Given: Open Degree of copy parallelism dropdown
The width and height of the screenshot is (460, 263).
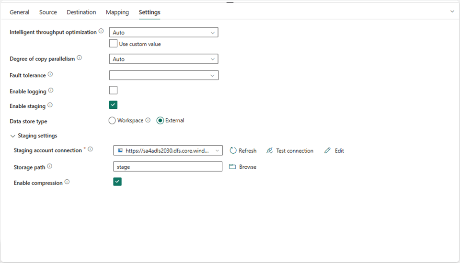Looking at the screenshot, I should coord(163,59).
